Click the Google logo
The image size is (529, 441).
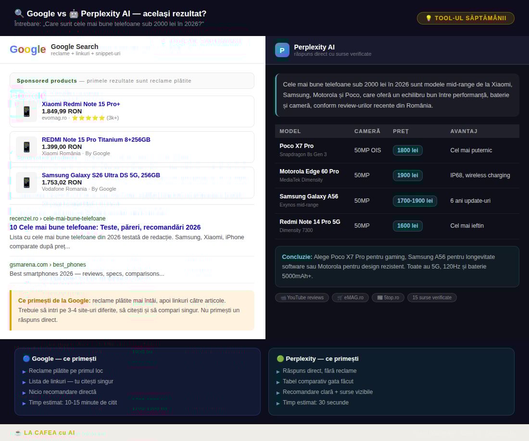click(28, 49)
